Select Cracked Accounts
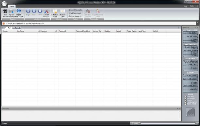 75,10
